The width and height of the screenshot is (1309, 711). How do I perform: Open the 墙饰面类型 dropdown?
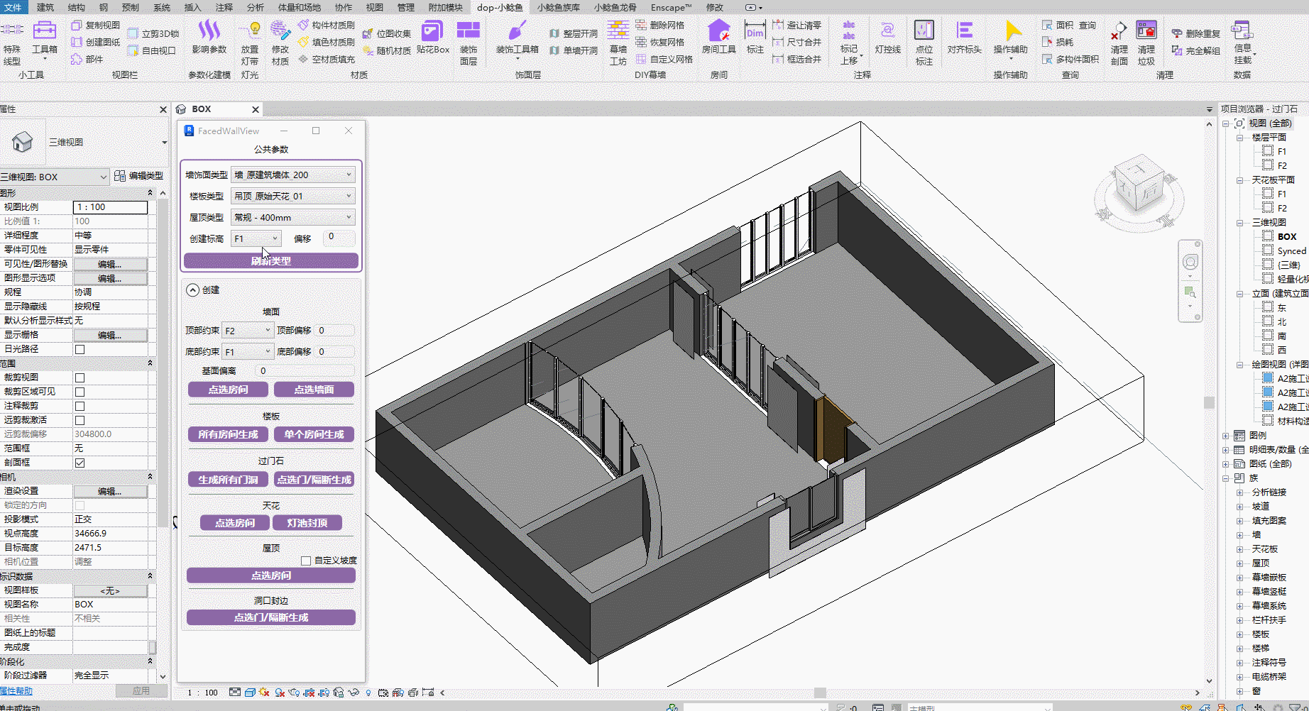[292, 175]
